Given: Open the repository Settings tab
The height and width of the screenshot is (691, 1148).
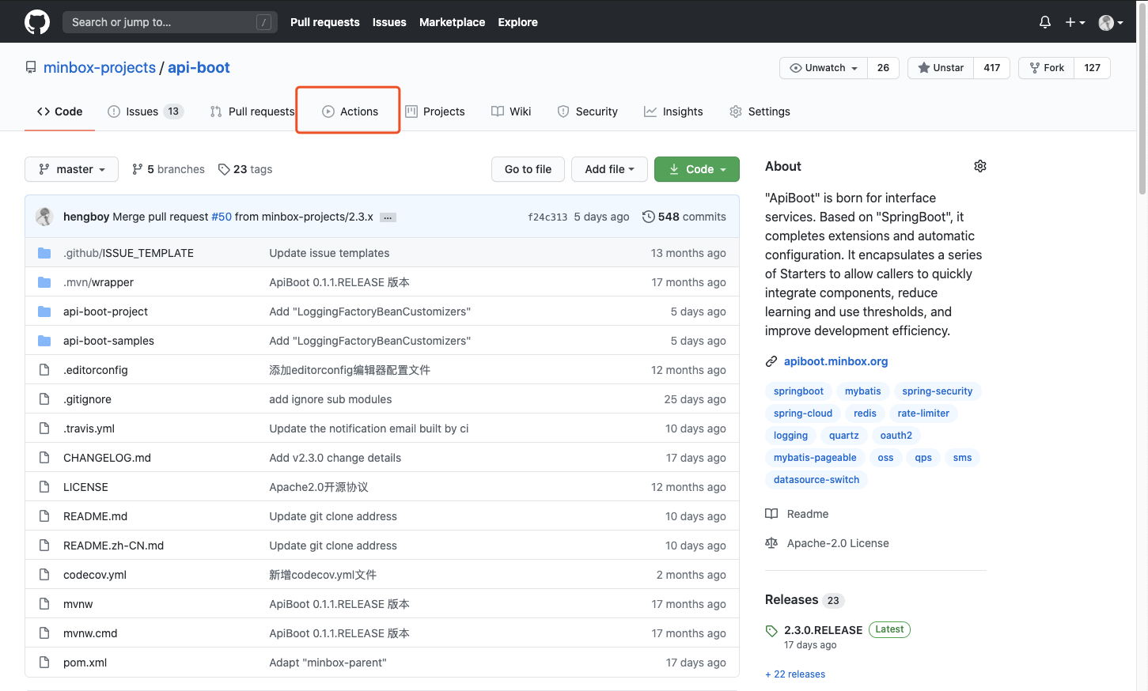Looking at the screenshot, I should (x=760, y=111).
